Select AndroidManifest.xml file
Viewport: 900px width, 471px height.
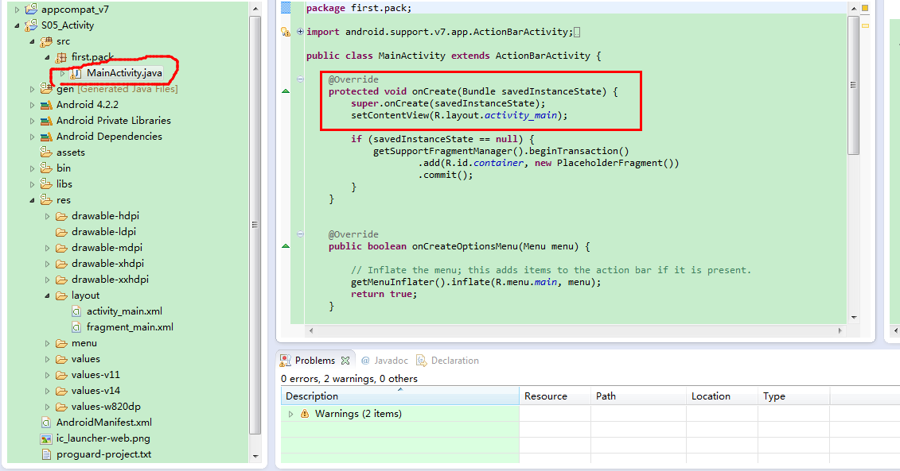pos(104,423)
